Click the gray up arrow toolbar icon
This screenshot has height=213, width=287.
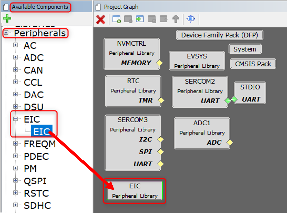176,19
